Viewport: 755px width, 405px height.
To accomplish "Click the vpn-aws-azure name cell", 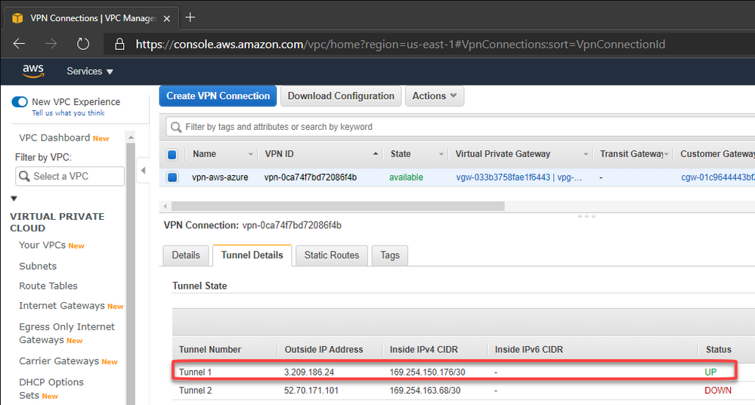I will pyautogui.click(x=220, y=178).
